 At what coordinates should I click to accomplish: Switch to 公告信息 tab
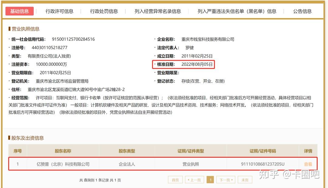coord(302,11)
